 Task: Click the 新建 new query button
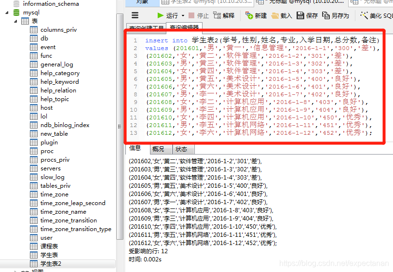(256, 15)
